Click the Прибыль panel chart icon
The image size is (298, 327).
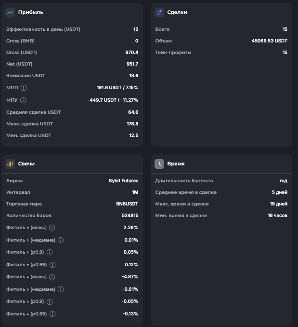coord(10,13)
